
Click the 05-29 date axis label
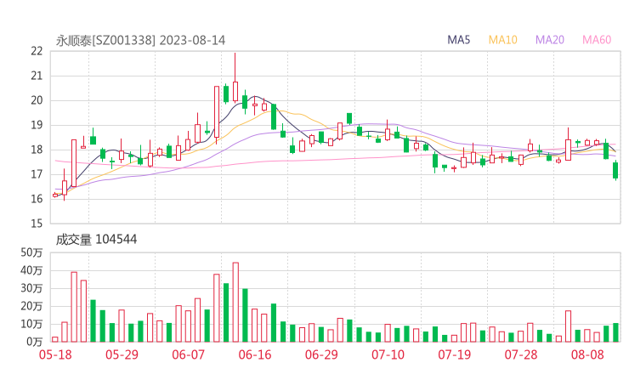tap(122, 354)
